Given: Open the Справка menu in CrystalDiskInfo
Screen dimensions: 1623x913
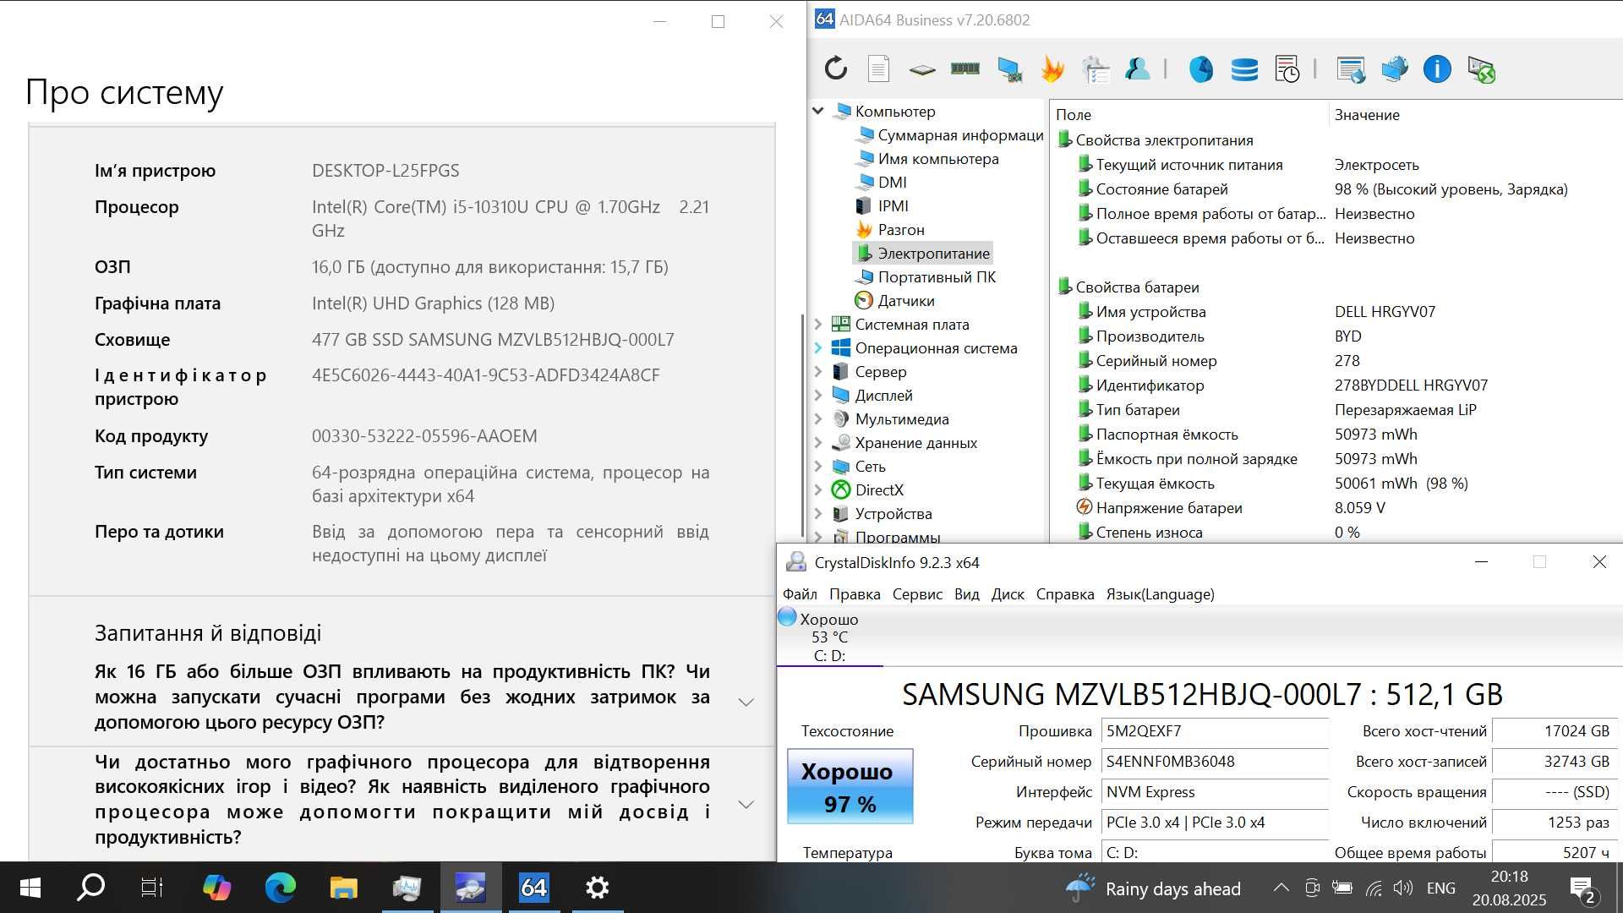Looking at the screenshot, I should [x=1065, y=594].
